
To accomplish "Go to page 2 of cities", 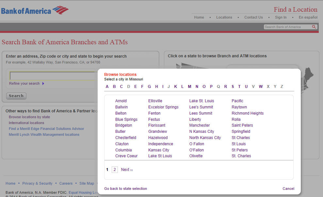I will click(x=115, y=169).
